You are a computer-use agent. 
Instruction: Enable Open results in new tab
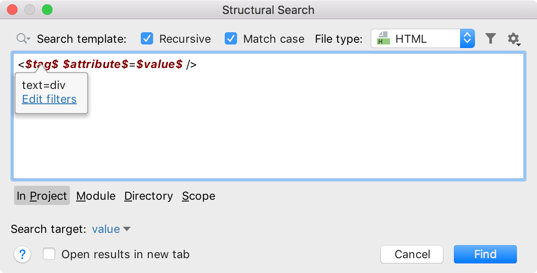coord(49,254)
